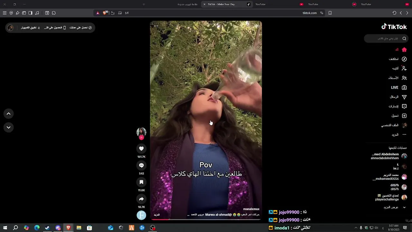Open Explore (استكشف) in the sidebar
The width and height of the screenshot is (412, 232).
(398, 59)
